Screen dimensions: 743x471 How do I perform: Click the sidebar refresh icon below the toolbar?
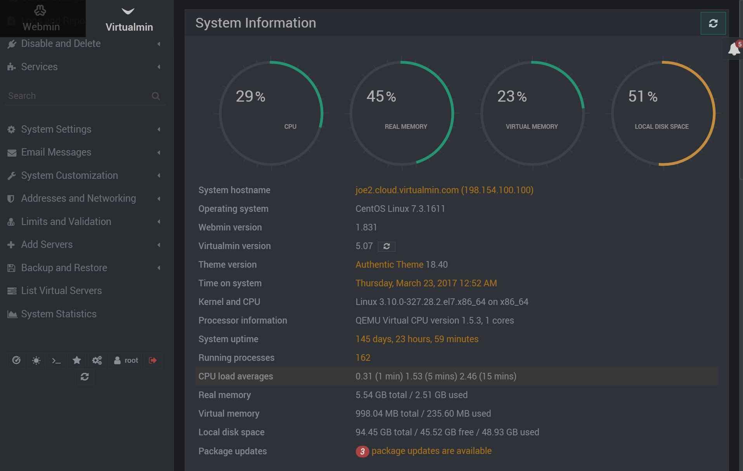pos(85,377)
